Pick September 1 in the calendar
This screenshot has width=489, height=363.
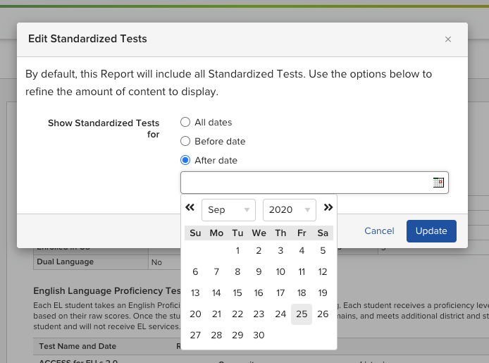(x=237, y=250)
